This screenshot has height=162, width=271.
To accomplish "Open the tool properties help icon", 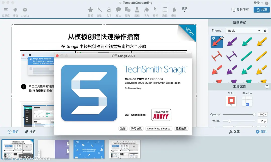I will [x=267, y=86].
